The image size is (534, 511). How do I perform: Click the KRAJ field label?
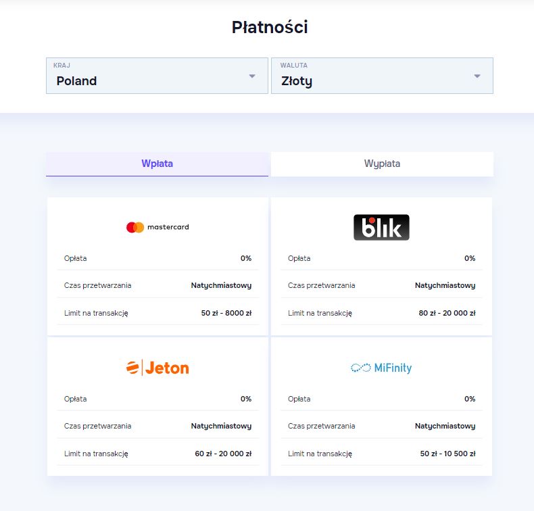[x=62, y=65]
